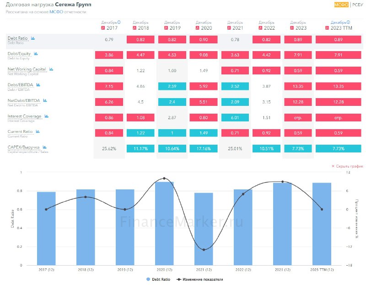
Task: Open PDF report icon for 2019
Action: point(166,28)
